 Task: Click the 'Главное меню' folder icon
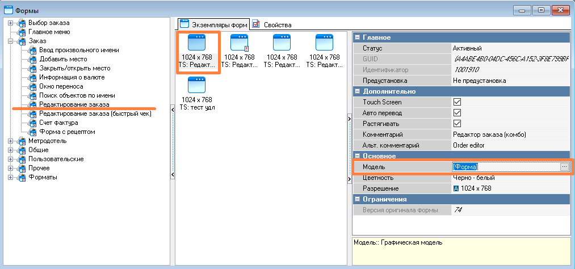point(22,32)
